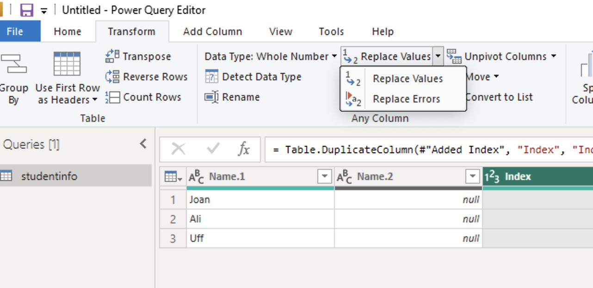Click the fx function icon

click(244, 149)
